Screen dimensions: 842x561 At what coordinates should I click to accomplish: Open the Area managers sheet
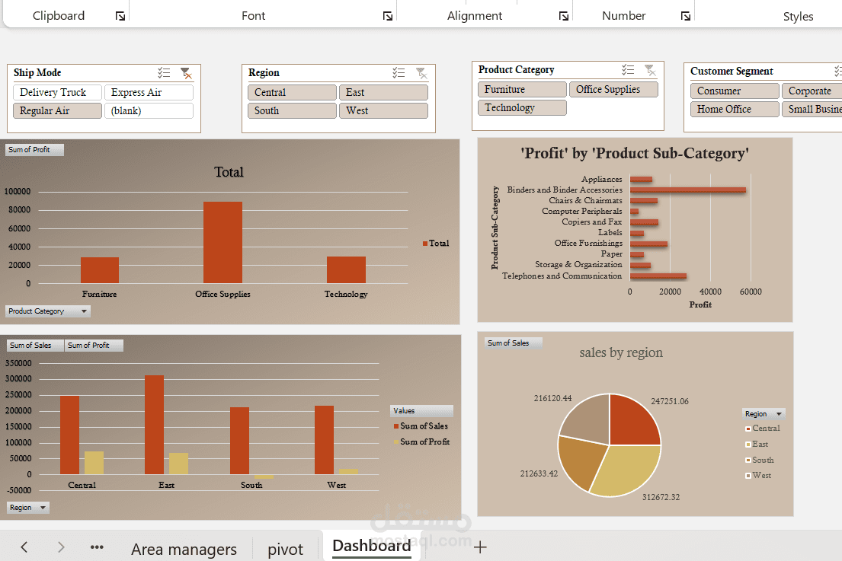coord(184,548)
